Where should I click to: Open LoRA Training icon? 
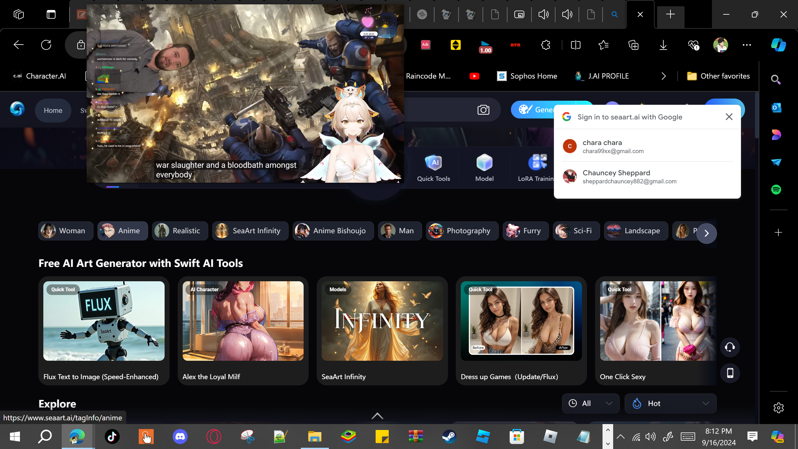536,167
